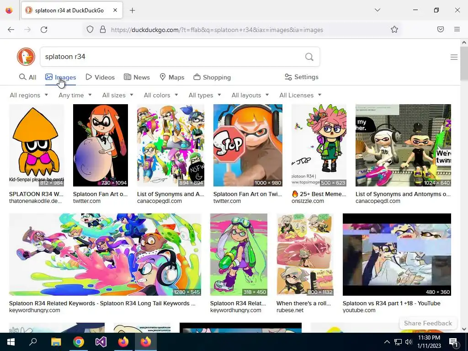Expand the All Licenses filter
Image resolution: width=468 pixels, height=351 pixels.
pyautogui.click(x=300, y=95)
